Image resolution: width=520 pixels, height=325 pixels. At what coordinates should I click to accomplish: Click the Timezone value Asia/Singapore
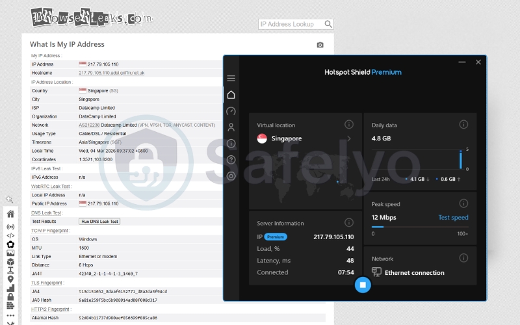coord(100,142)
